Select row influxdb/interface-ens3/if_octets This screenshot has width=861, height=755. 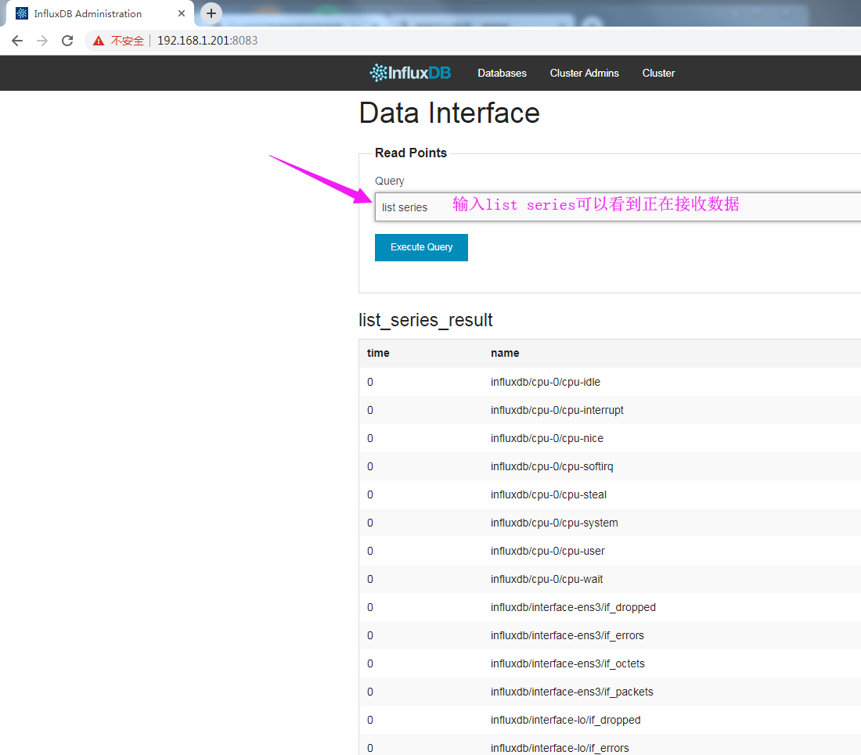610,663
